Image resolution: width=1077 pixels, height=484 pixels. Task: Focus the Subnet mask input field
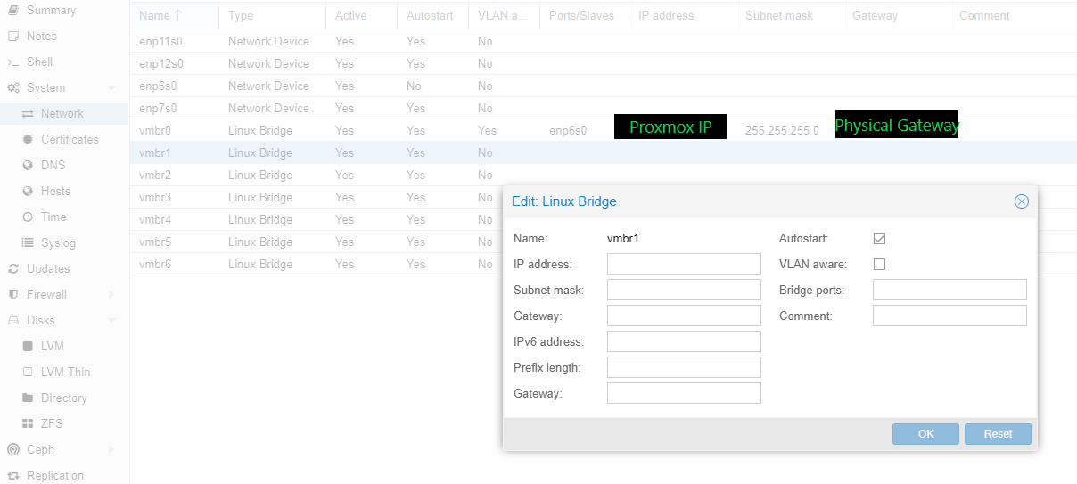pyautogui.click(x=684, y=290)
